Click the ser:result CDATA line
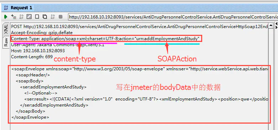This screenshot has height=130, width=278. [x=146, y=99]
